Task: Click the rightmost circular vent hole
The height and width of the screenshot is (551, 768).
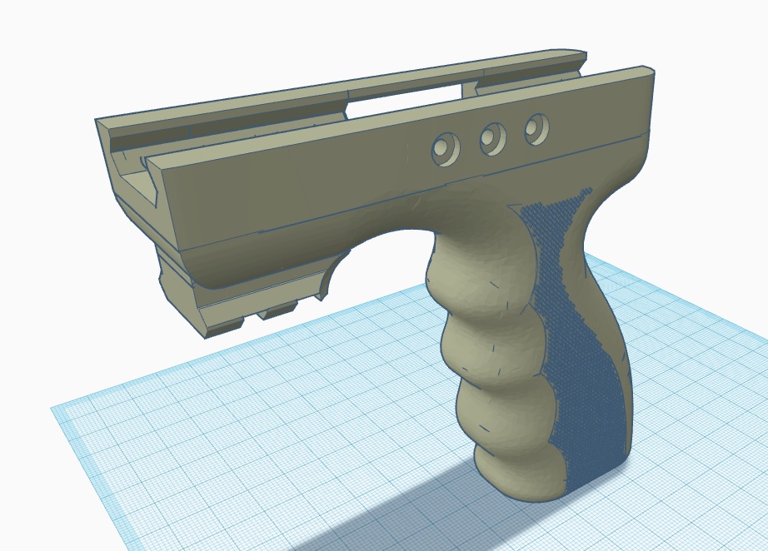Action: click(534, 128)
